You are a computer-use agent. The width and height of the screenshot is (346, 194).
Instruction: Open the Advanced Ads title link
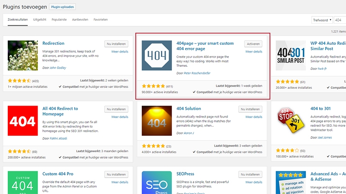point(328,177)
